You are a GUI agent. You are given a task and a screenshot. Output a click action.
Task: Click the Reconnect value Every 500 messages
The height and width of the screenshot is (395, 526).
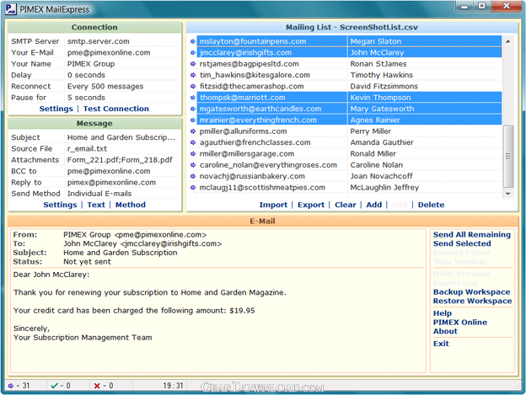pyautogui.click(x=105, y=86)
